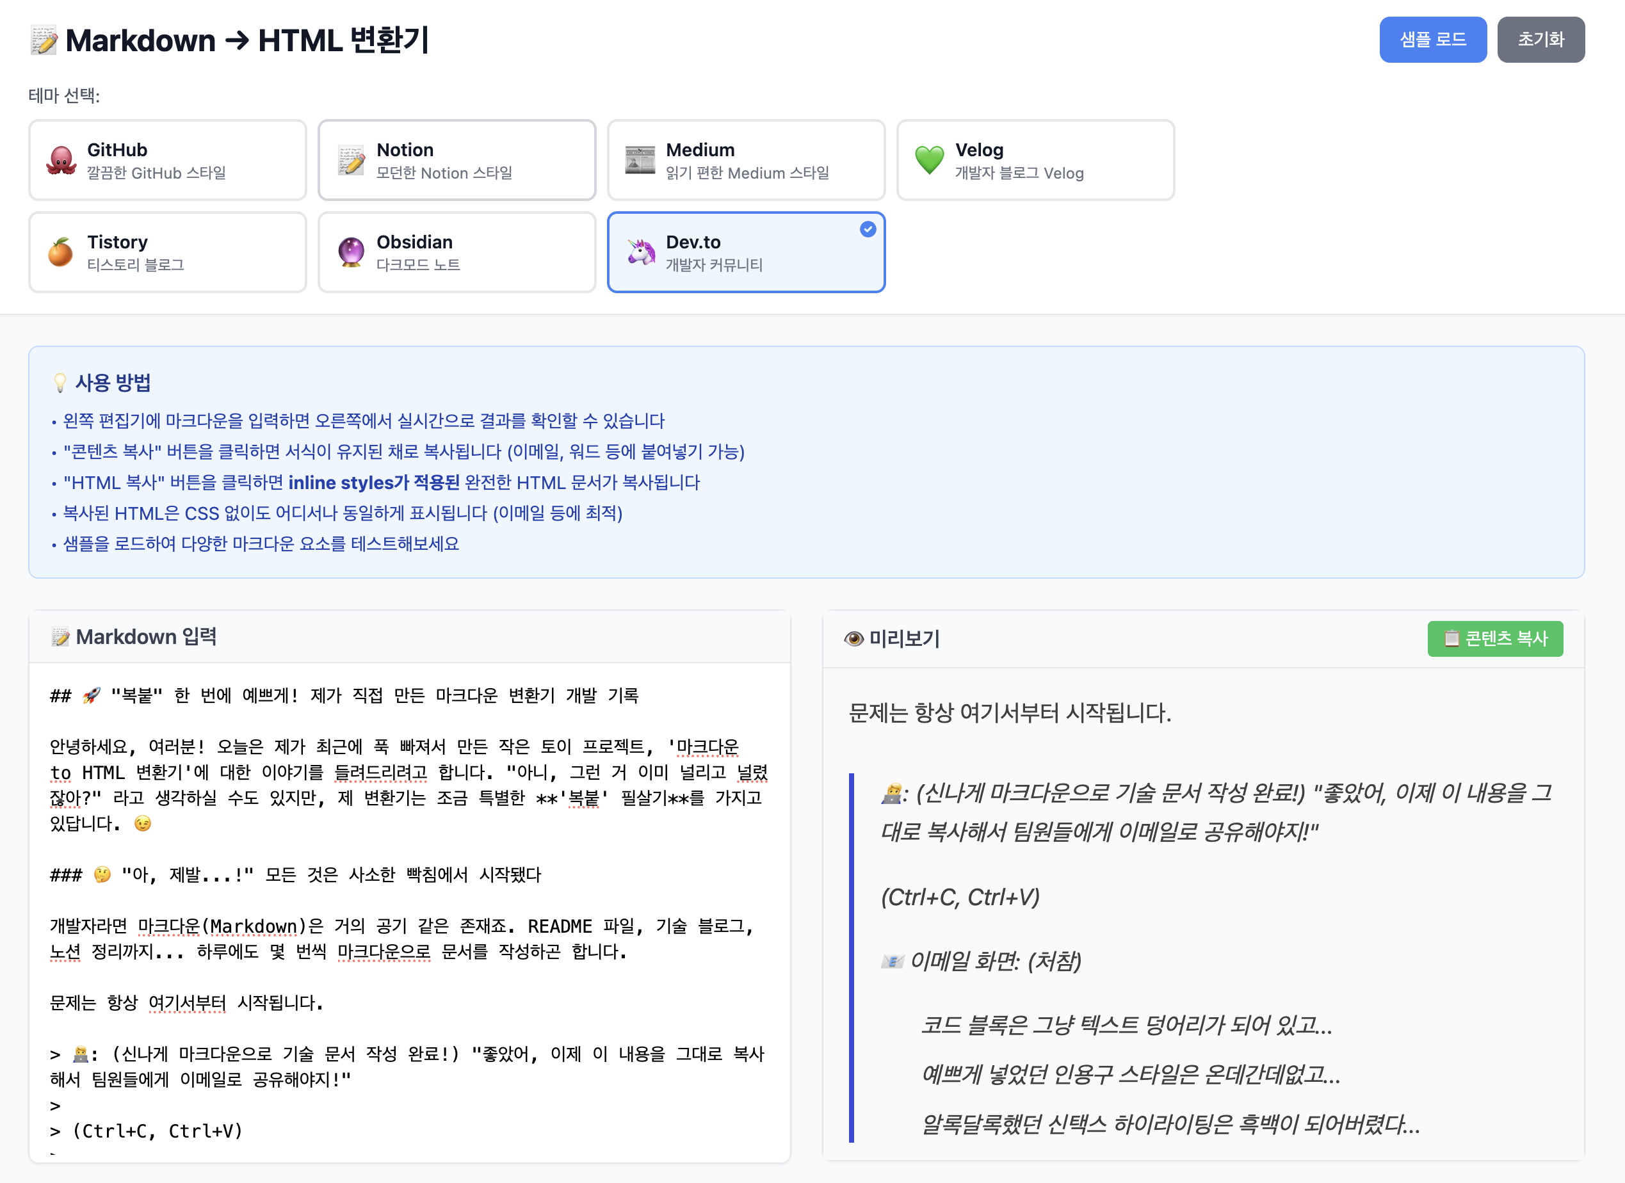Image resolution: width=1625 pixels, height=1183 pixels.
Task: Click the 미리보기 panel heading
Action: pos(904,638)
